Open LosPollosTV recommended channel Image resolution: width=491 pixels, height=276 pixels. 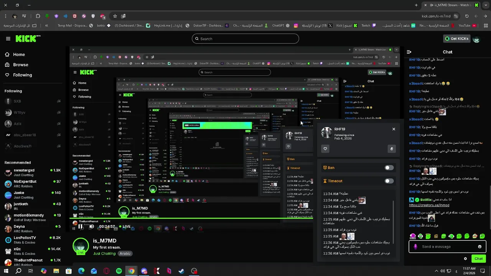[33, 240]
